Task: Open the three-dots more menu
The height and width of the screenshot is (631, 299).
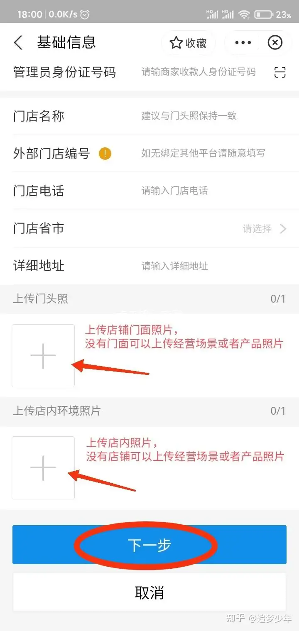Action: point(243,42)
